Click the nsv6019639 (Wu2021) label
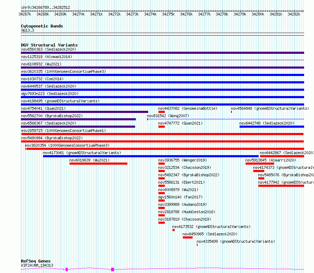The image size is (314, 273). pos(89,160)
